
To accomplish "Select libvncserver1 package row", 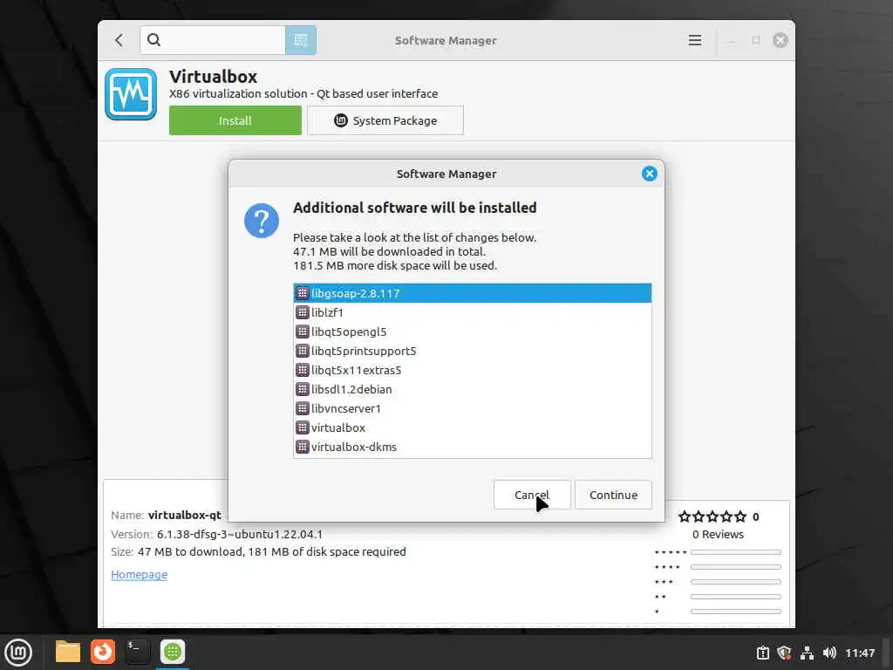I will click(x=472, y=408).
